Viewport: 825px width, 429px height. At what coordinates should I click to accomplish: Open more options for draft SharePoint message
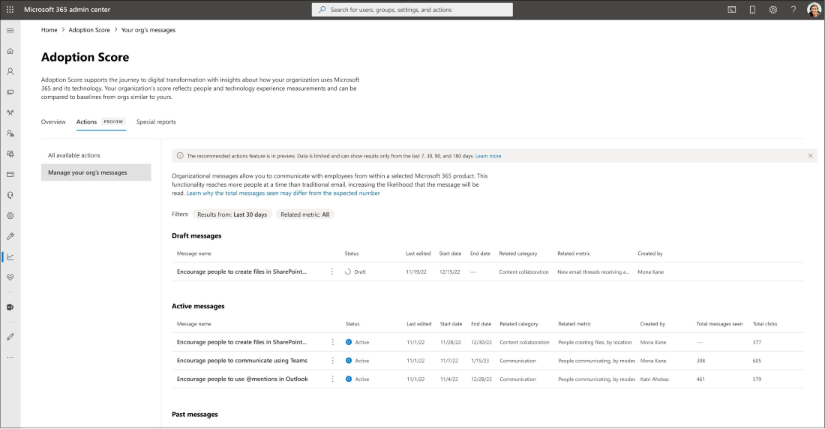[x=331, y=271]
